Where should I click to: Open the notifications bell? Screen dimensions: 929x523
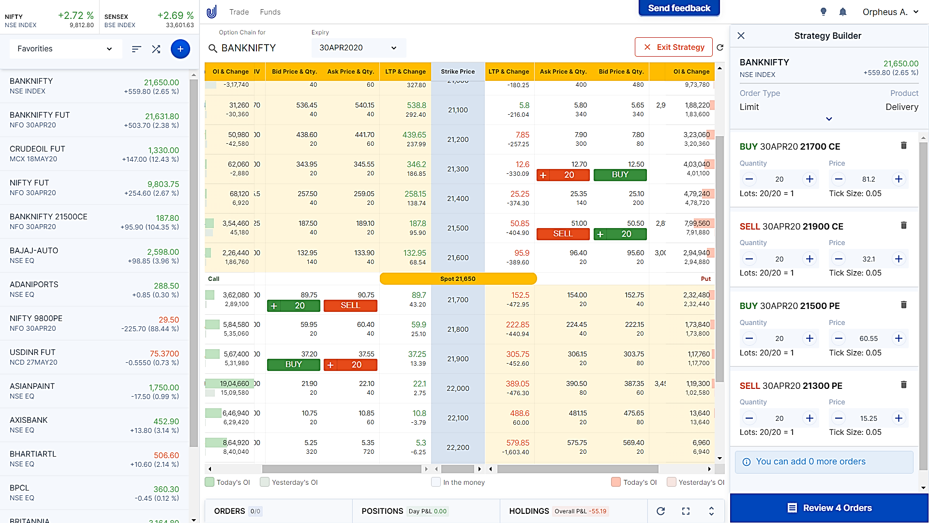(x=842, y=12)
